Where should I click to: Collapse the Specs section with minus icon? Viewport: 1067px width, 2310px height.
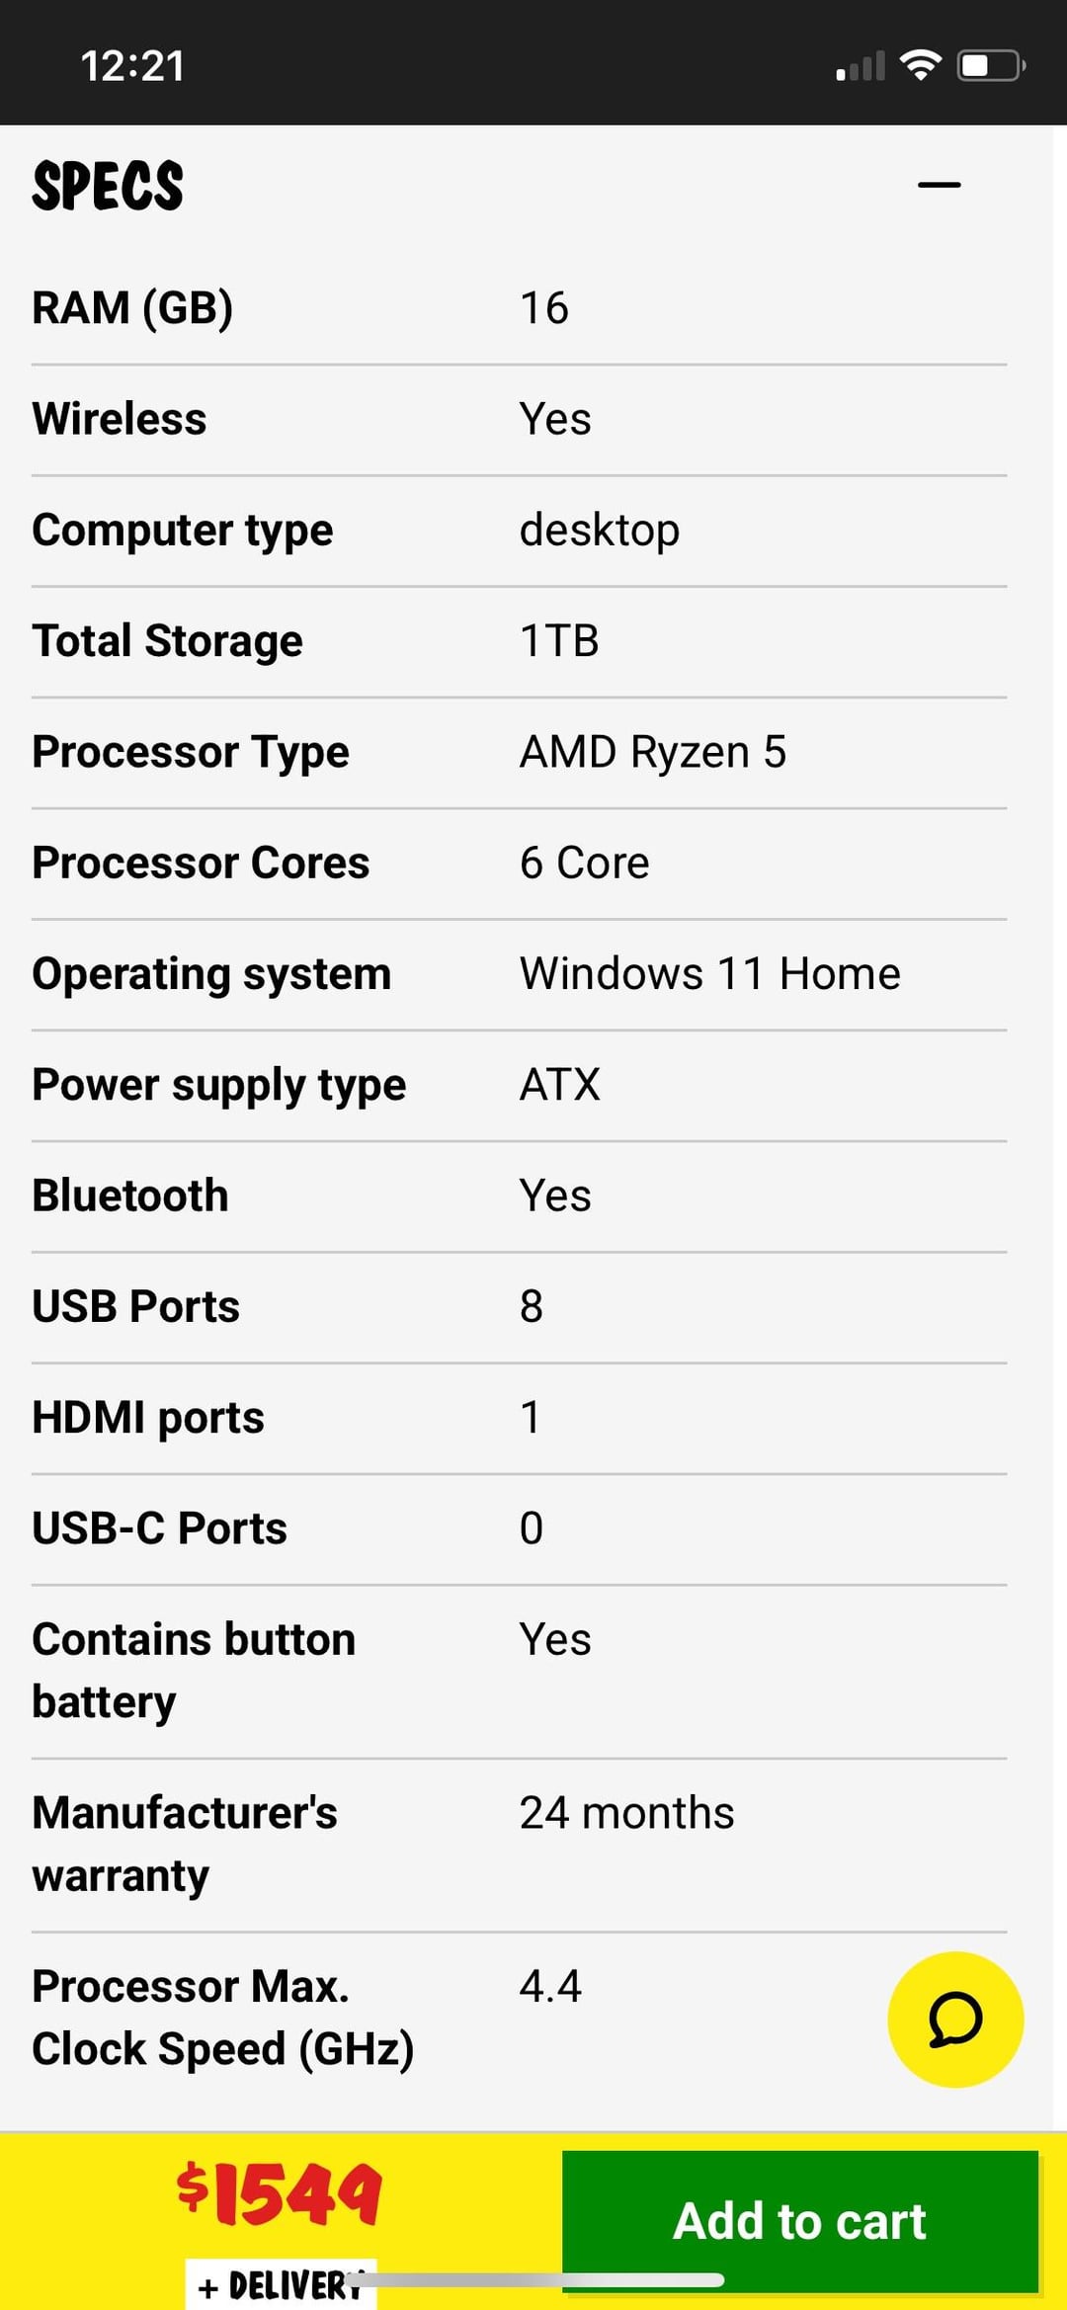[x=939, y=185]
